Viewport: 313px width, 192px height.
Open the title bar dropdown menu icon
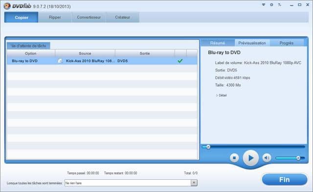pos(264,5)
